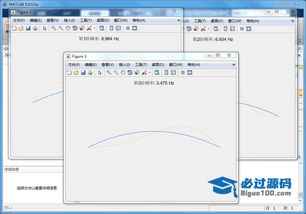This screenshot has width=306, height=214.
Task: Insert Colorbar icon in Figure 2 toolbar
Action: tap(225, 29)
